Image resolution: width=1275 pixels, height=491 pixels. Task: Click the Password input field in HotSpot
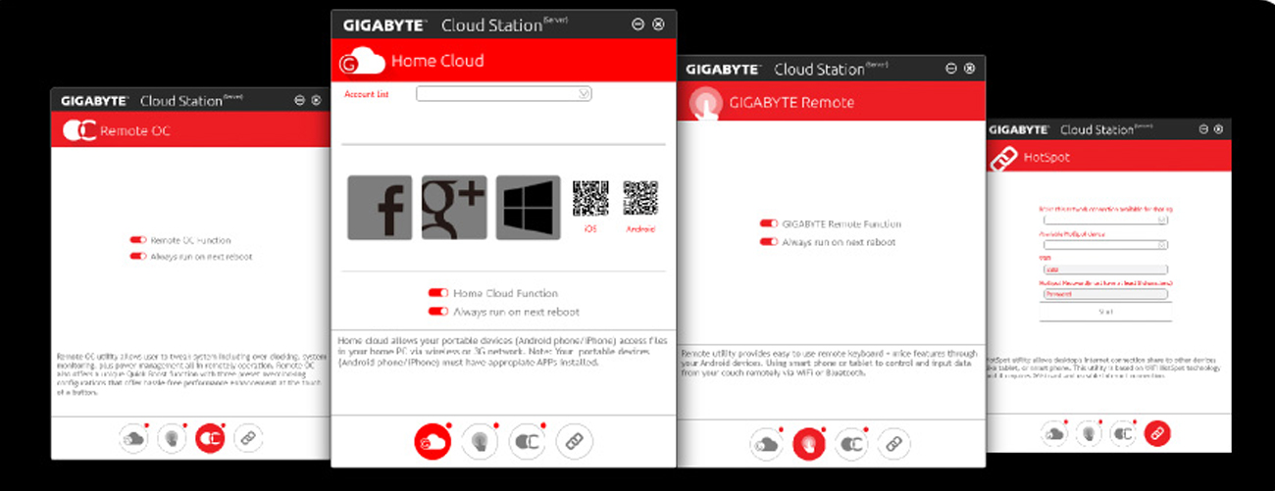pos(1105,293)
